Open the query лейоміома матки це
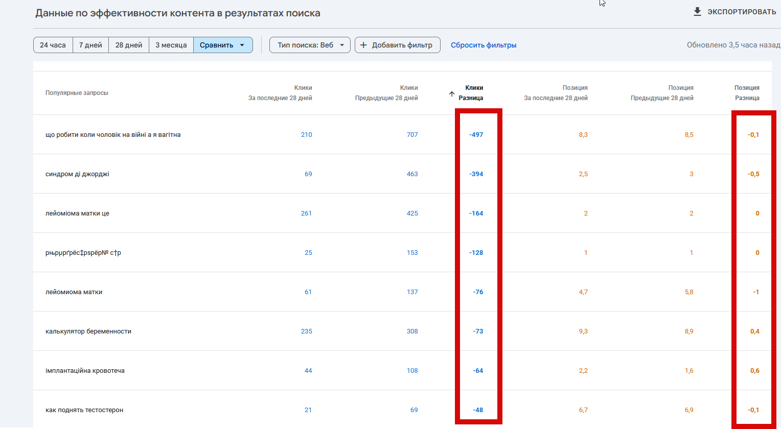Image resolution: width=781 pixels, height=429 pixels. (x=77, y=213)
